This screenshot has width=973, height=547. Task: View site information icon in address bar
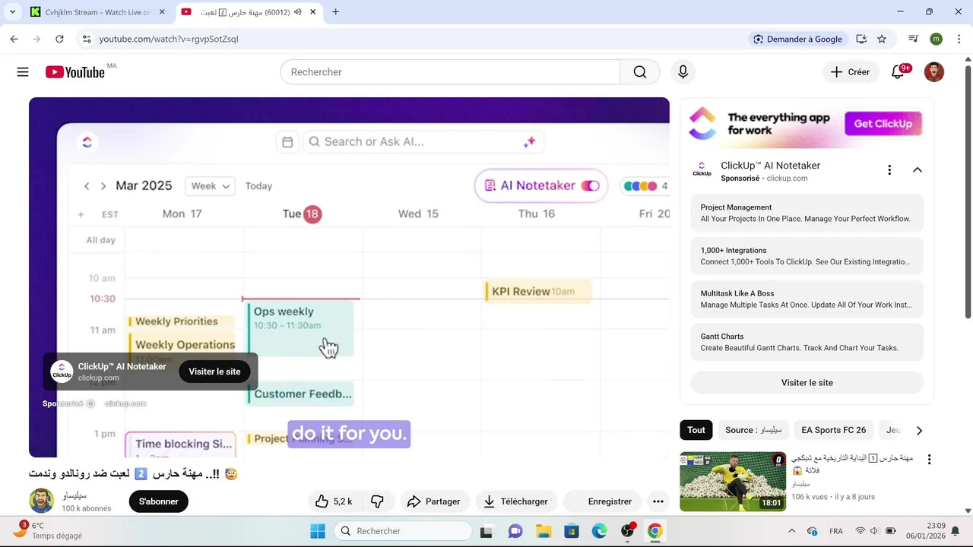click(87, 39)
